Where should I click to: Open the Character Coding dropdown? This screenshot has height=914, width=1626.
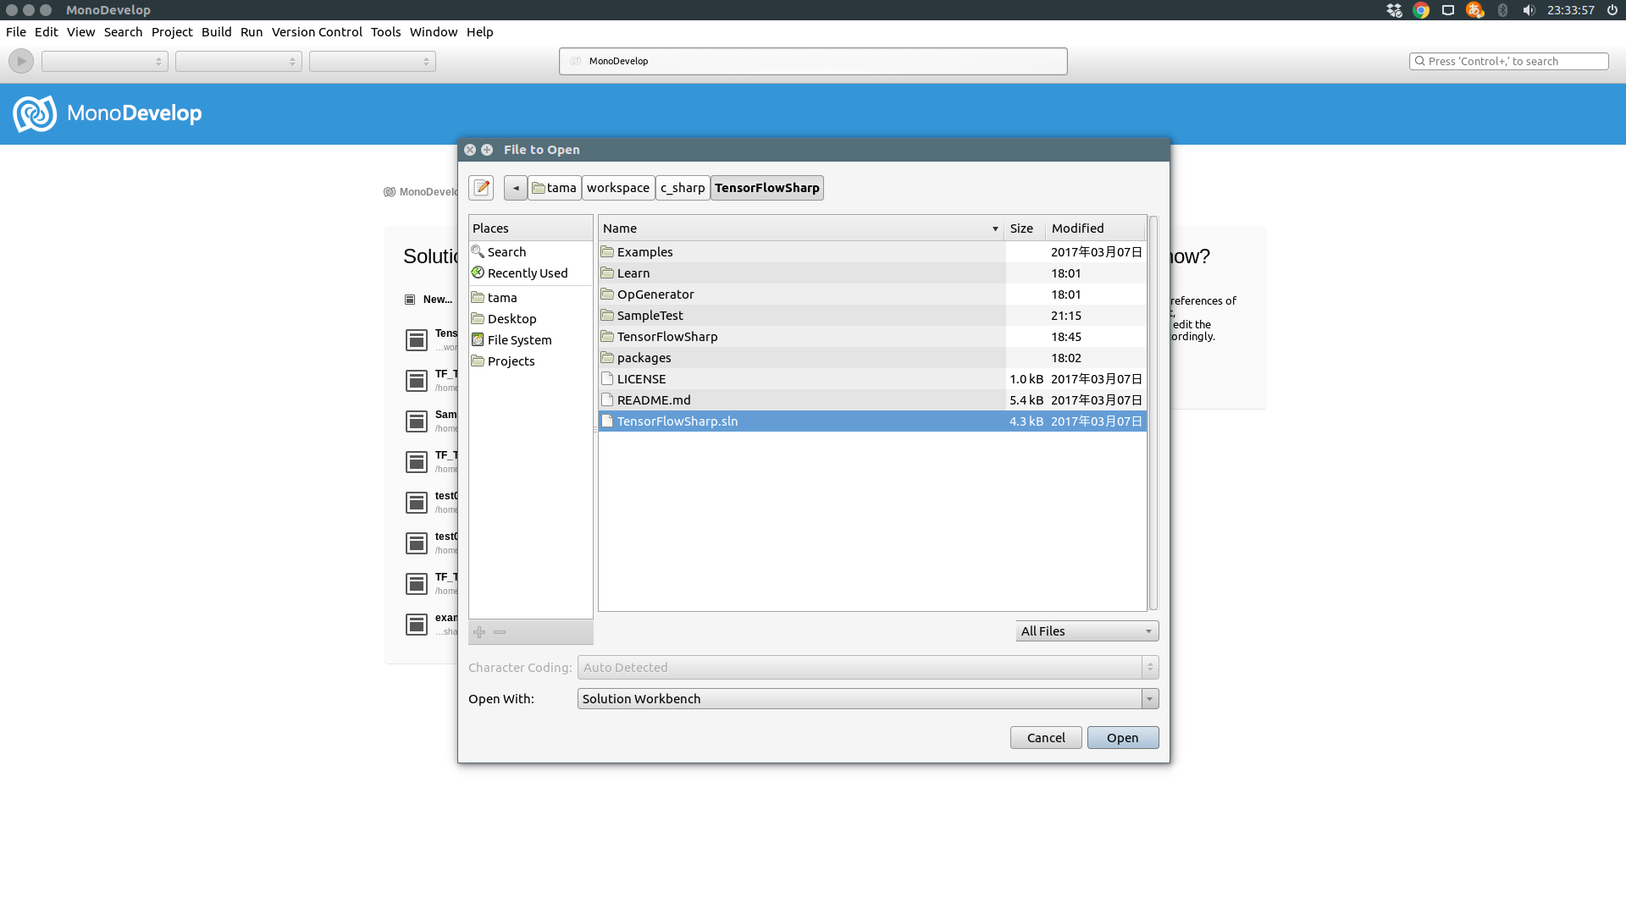point(868,668)
